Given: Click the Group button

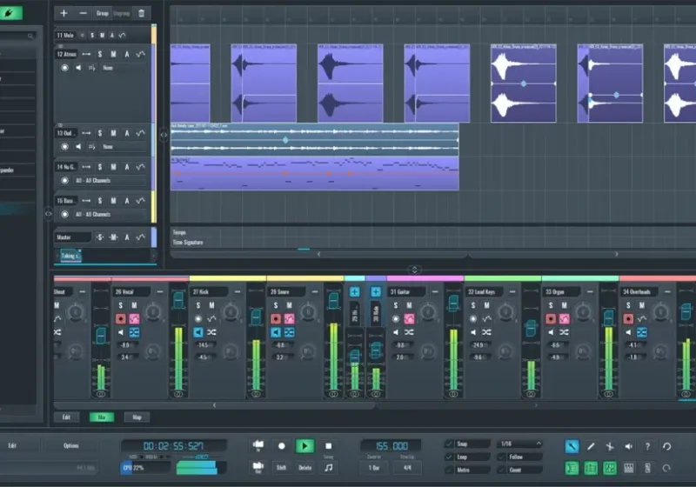Looking at the screenshot, I should tap(103, 13).
